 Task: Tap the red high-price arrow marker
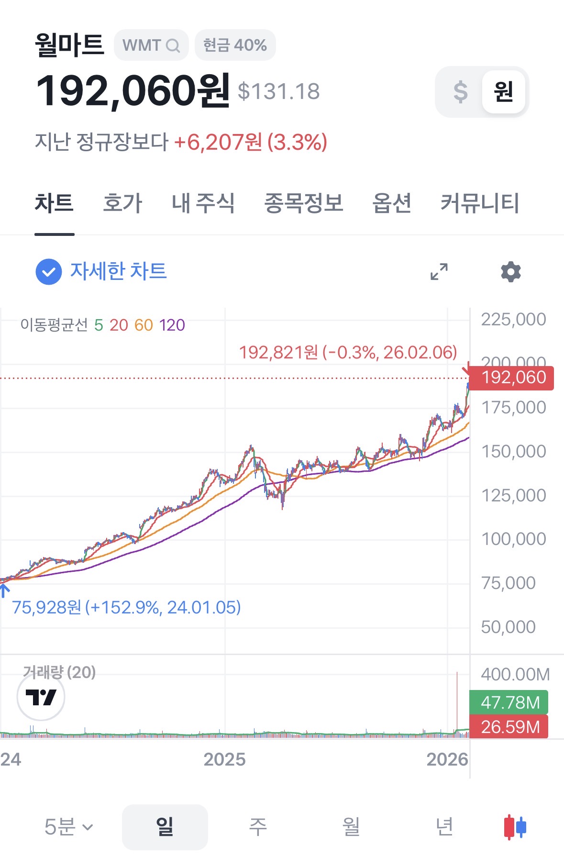(465, 370)
